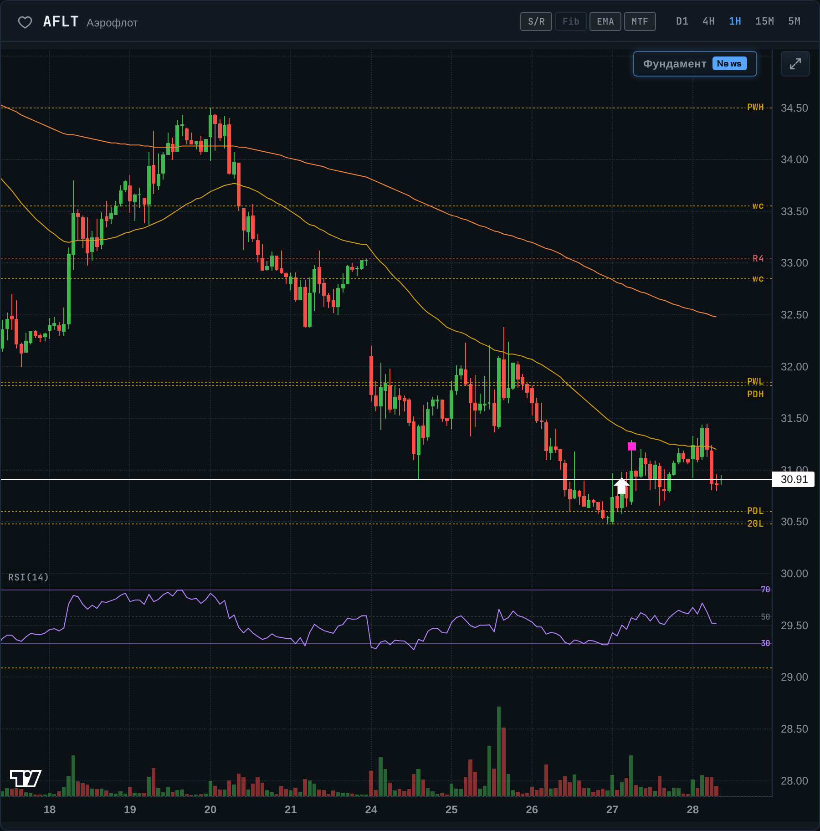Click the PWH level label

755,108
